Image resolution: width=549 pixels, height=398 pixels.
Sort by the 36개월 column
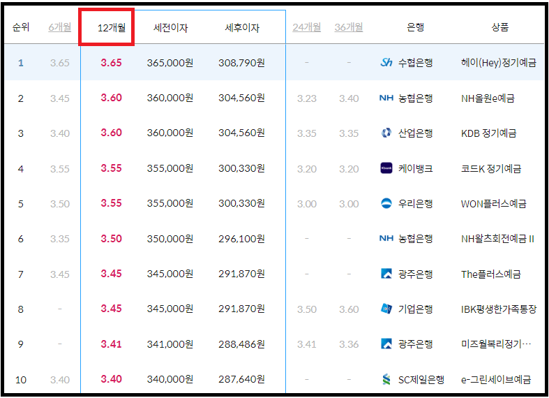click(x=349, y=27)
